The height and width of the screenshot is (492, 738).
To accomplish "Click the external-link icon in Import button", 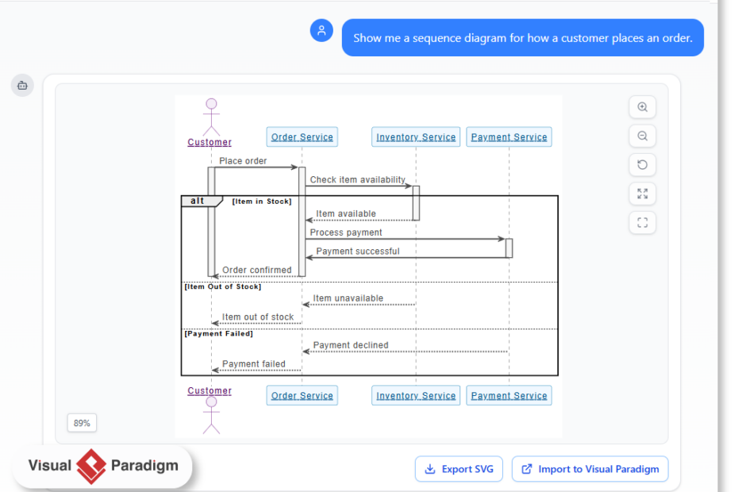I will pyautogui.click(x=525, y=469).
